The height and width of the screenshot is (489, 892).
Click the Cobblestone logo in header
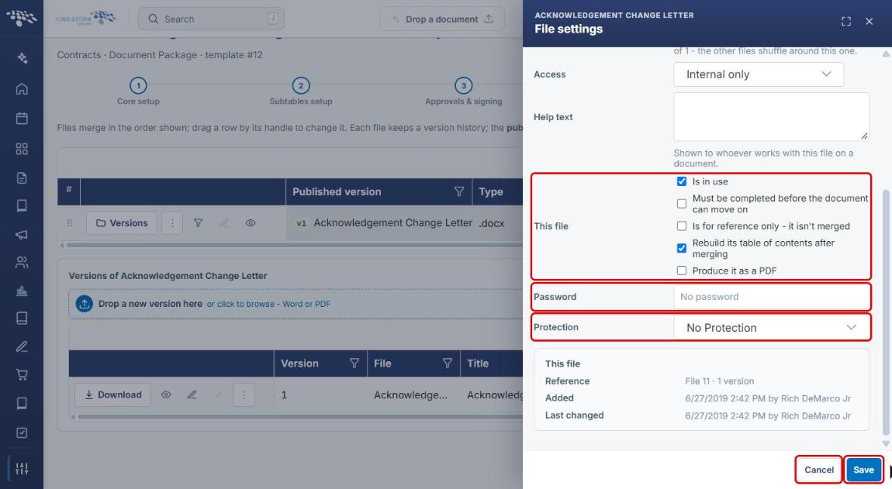tap(85, 18)
